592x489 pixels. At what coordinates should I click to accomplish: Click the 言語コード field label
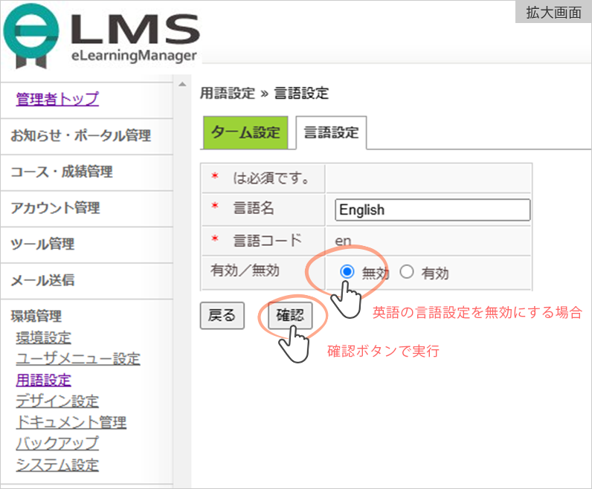[267, 240]
